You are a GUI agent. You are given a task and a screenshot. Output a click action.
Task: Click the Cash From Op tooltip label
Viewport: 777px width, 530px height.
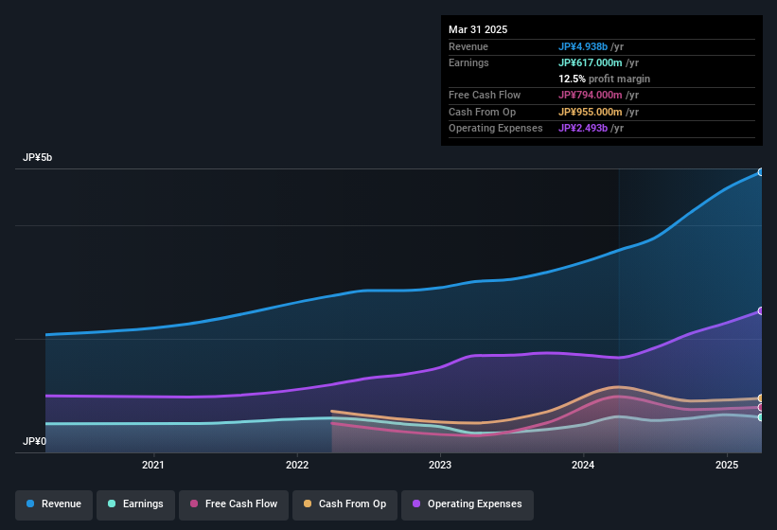482,112
